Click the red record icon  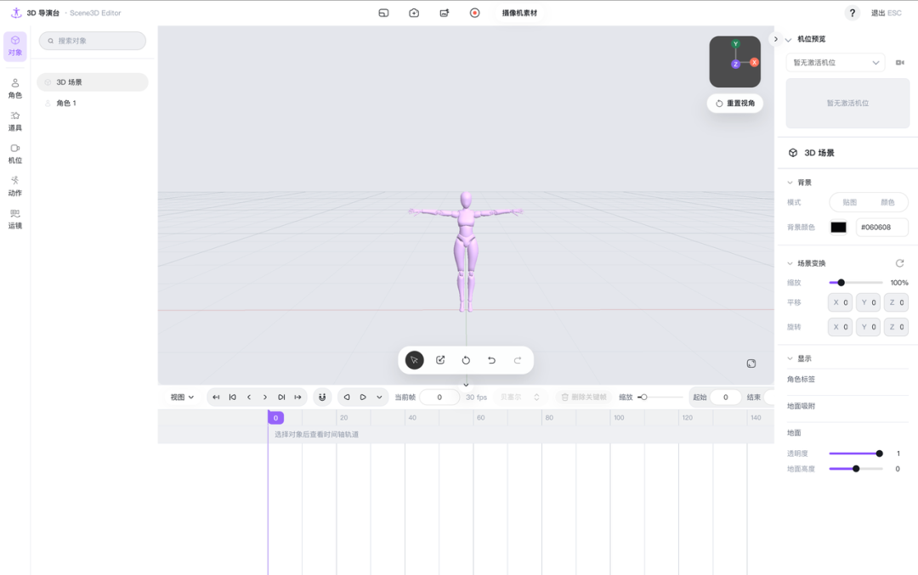pyautogui.click(x=475, y=13)
